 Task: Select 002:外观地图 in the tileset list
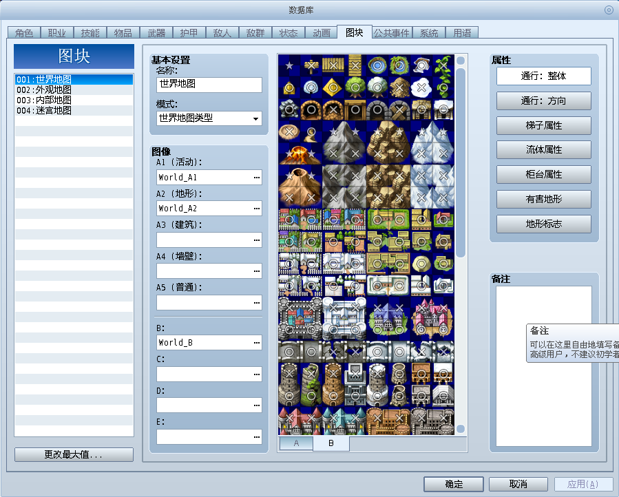[x=74, y=89]
